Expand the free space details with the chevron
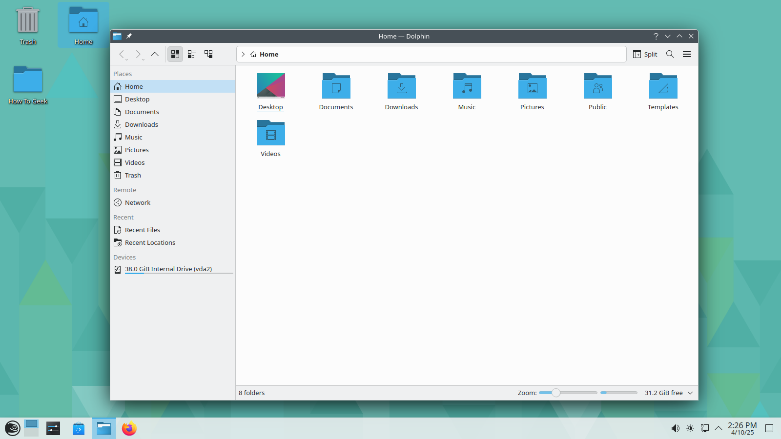The image size is (781, 439). click(x=690, y=393)
